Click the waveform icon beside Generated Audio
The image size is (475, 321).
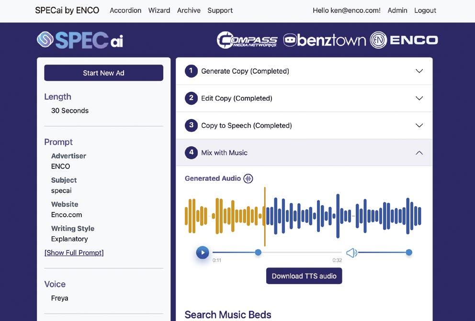(248, 178)
